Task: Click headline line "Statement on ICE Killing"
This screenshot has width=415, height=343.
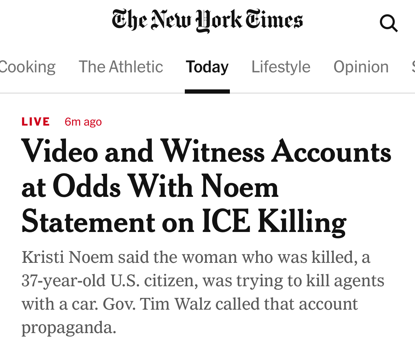Action: point(183,222)
